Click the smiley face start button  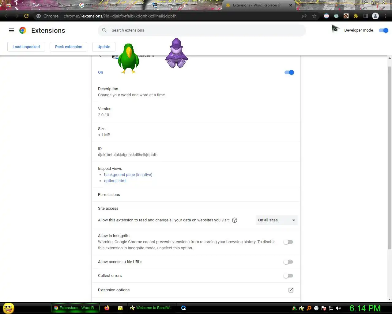(9, 308)
